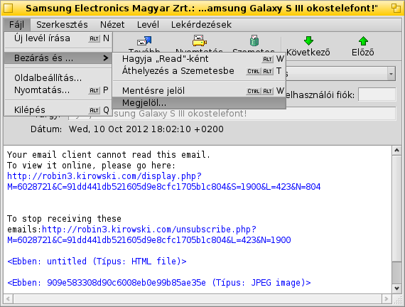Click the JPEG image attachment link
The image size is (405, 307).
coord(159,282)
